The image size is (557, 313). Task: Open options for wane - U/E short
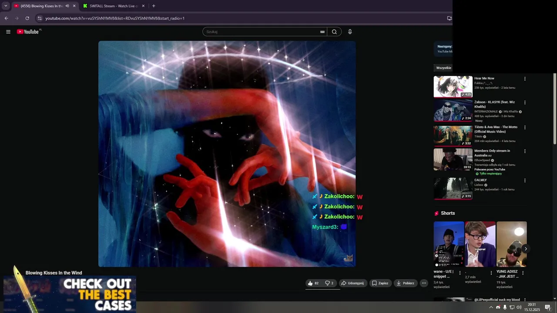coord(460,273)
